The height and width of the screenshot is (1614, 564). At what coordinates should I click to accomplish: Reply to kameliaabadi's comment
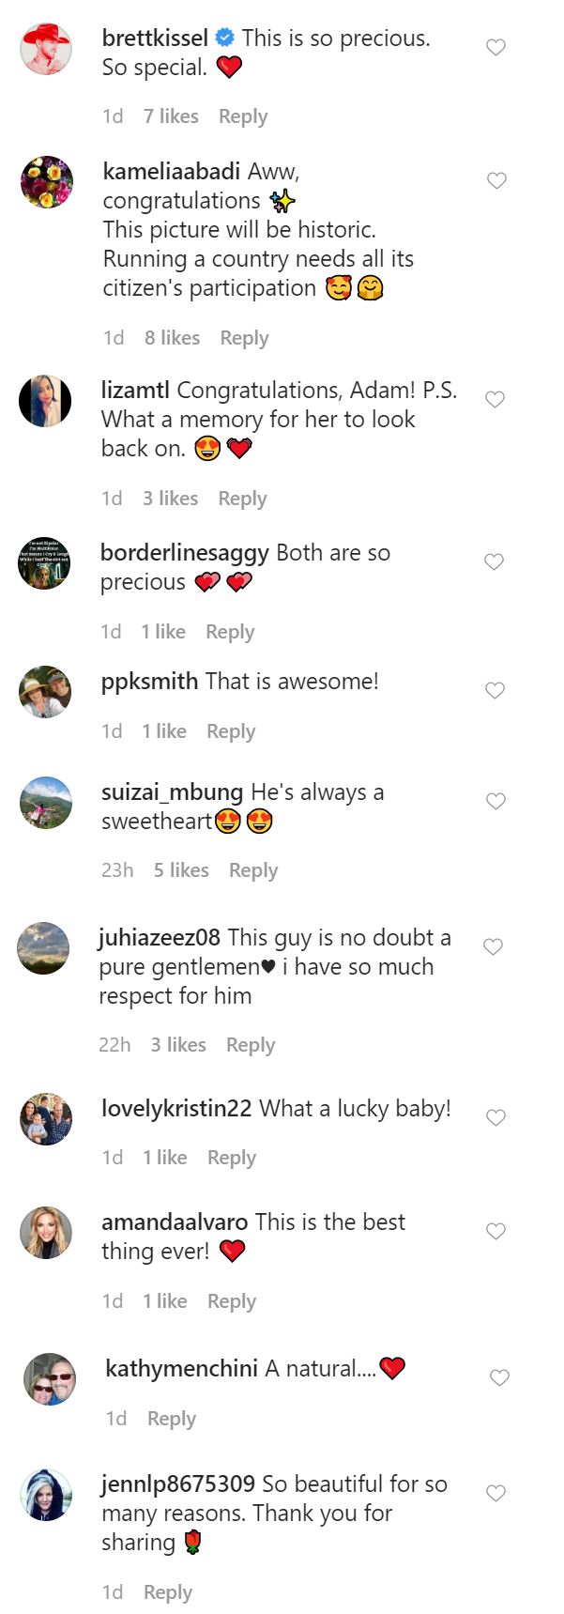pyautogui.click(x=244, y=338)
